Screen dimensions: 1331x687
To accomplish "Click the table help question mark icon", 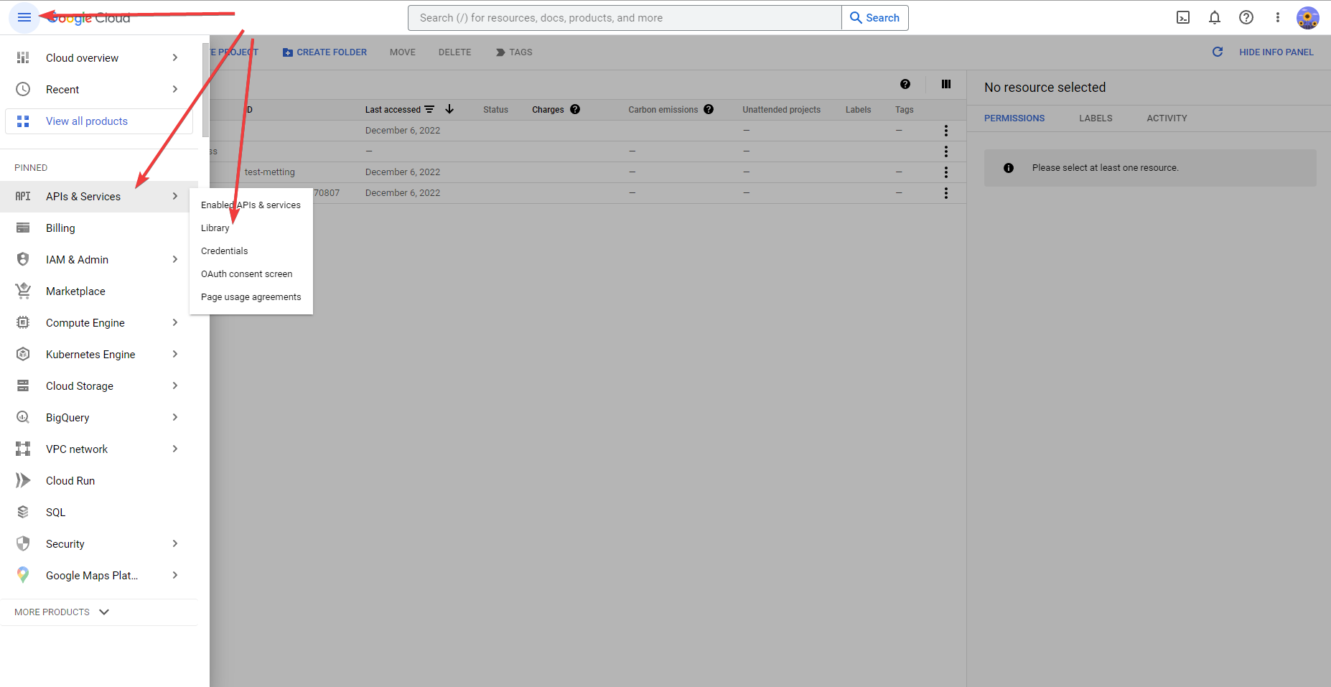I will click(x=905, y=84).
